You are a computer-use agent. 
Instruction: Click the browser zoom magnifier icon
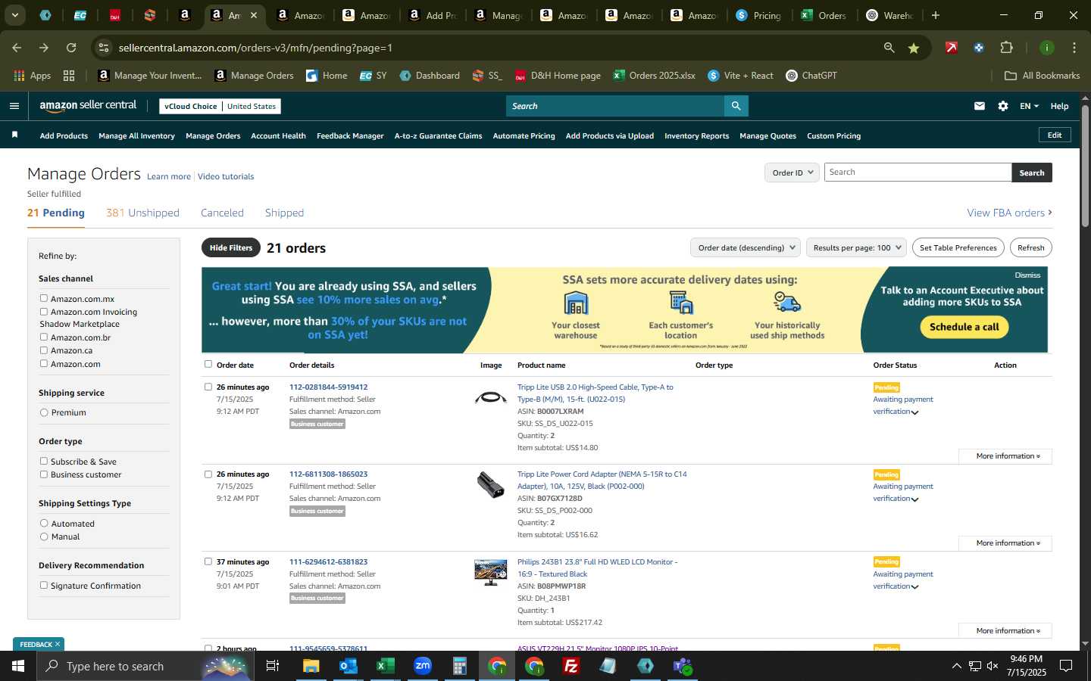[889, 48]
